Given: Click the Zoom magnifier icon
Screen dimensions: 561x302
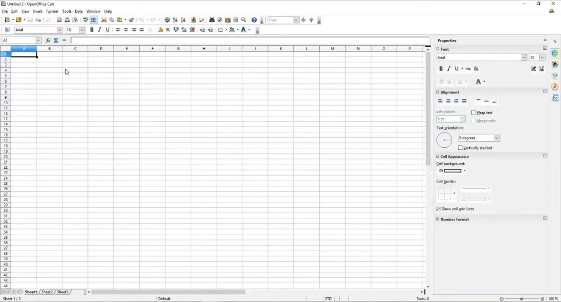Looking at the screenshot, I should [244, 20].
